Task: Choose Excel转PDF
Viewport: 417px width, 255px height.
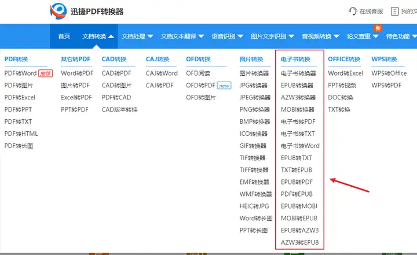Action: click(x=76, y=98)
